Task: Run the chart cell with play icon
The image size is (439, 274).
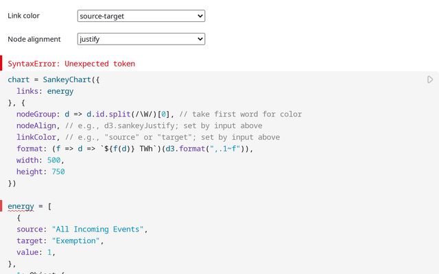Action: 430,80
